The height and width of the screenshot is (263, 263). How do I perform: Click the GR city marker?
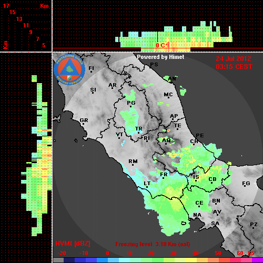click(83, 124)
